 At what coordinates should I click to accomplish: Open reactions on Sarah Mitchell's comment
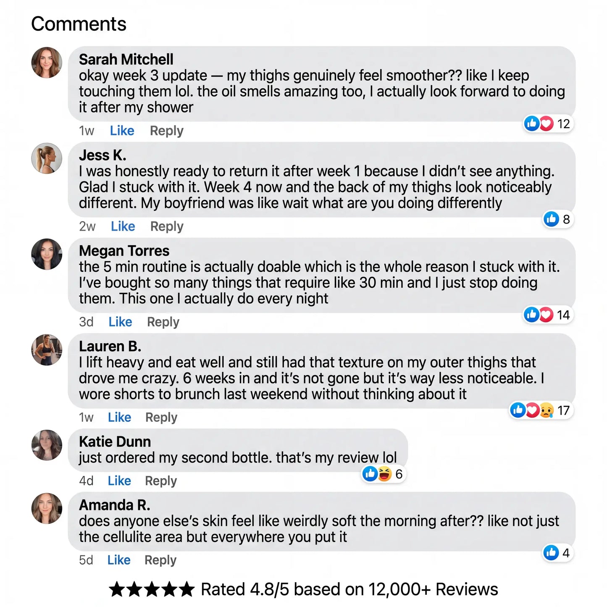548,124
